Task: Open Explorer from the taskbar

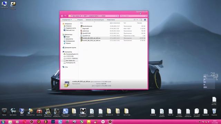Action: (x=10, y=122)
